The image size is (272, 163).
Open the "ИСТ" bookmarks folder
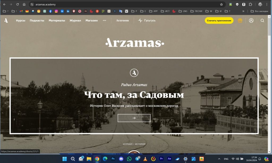coord(165,11)
